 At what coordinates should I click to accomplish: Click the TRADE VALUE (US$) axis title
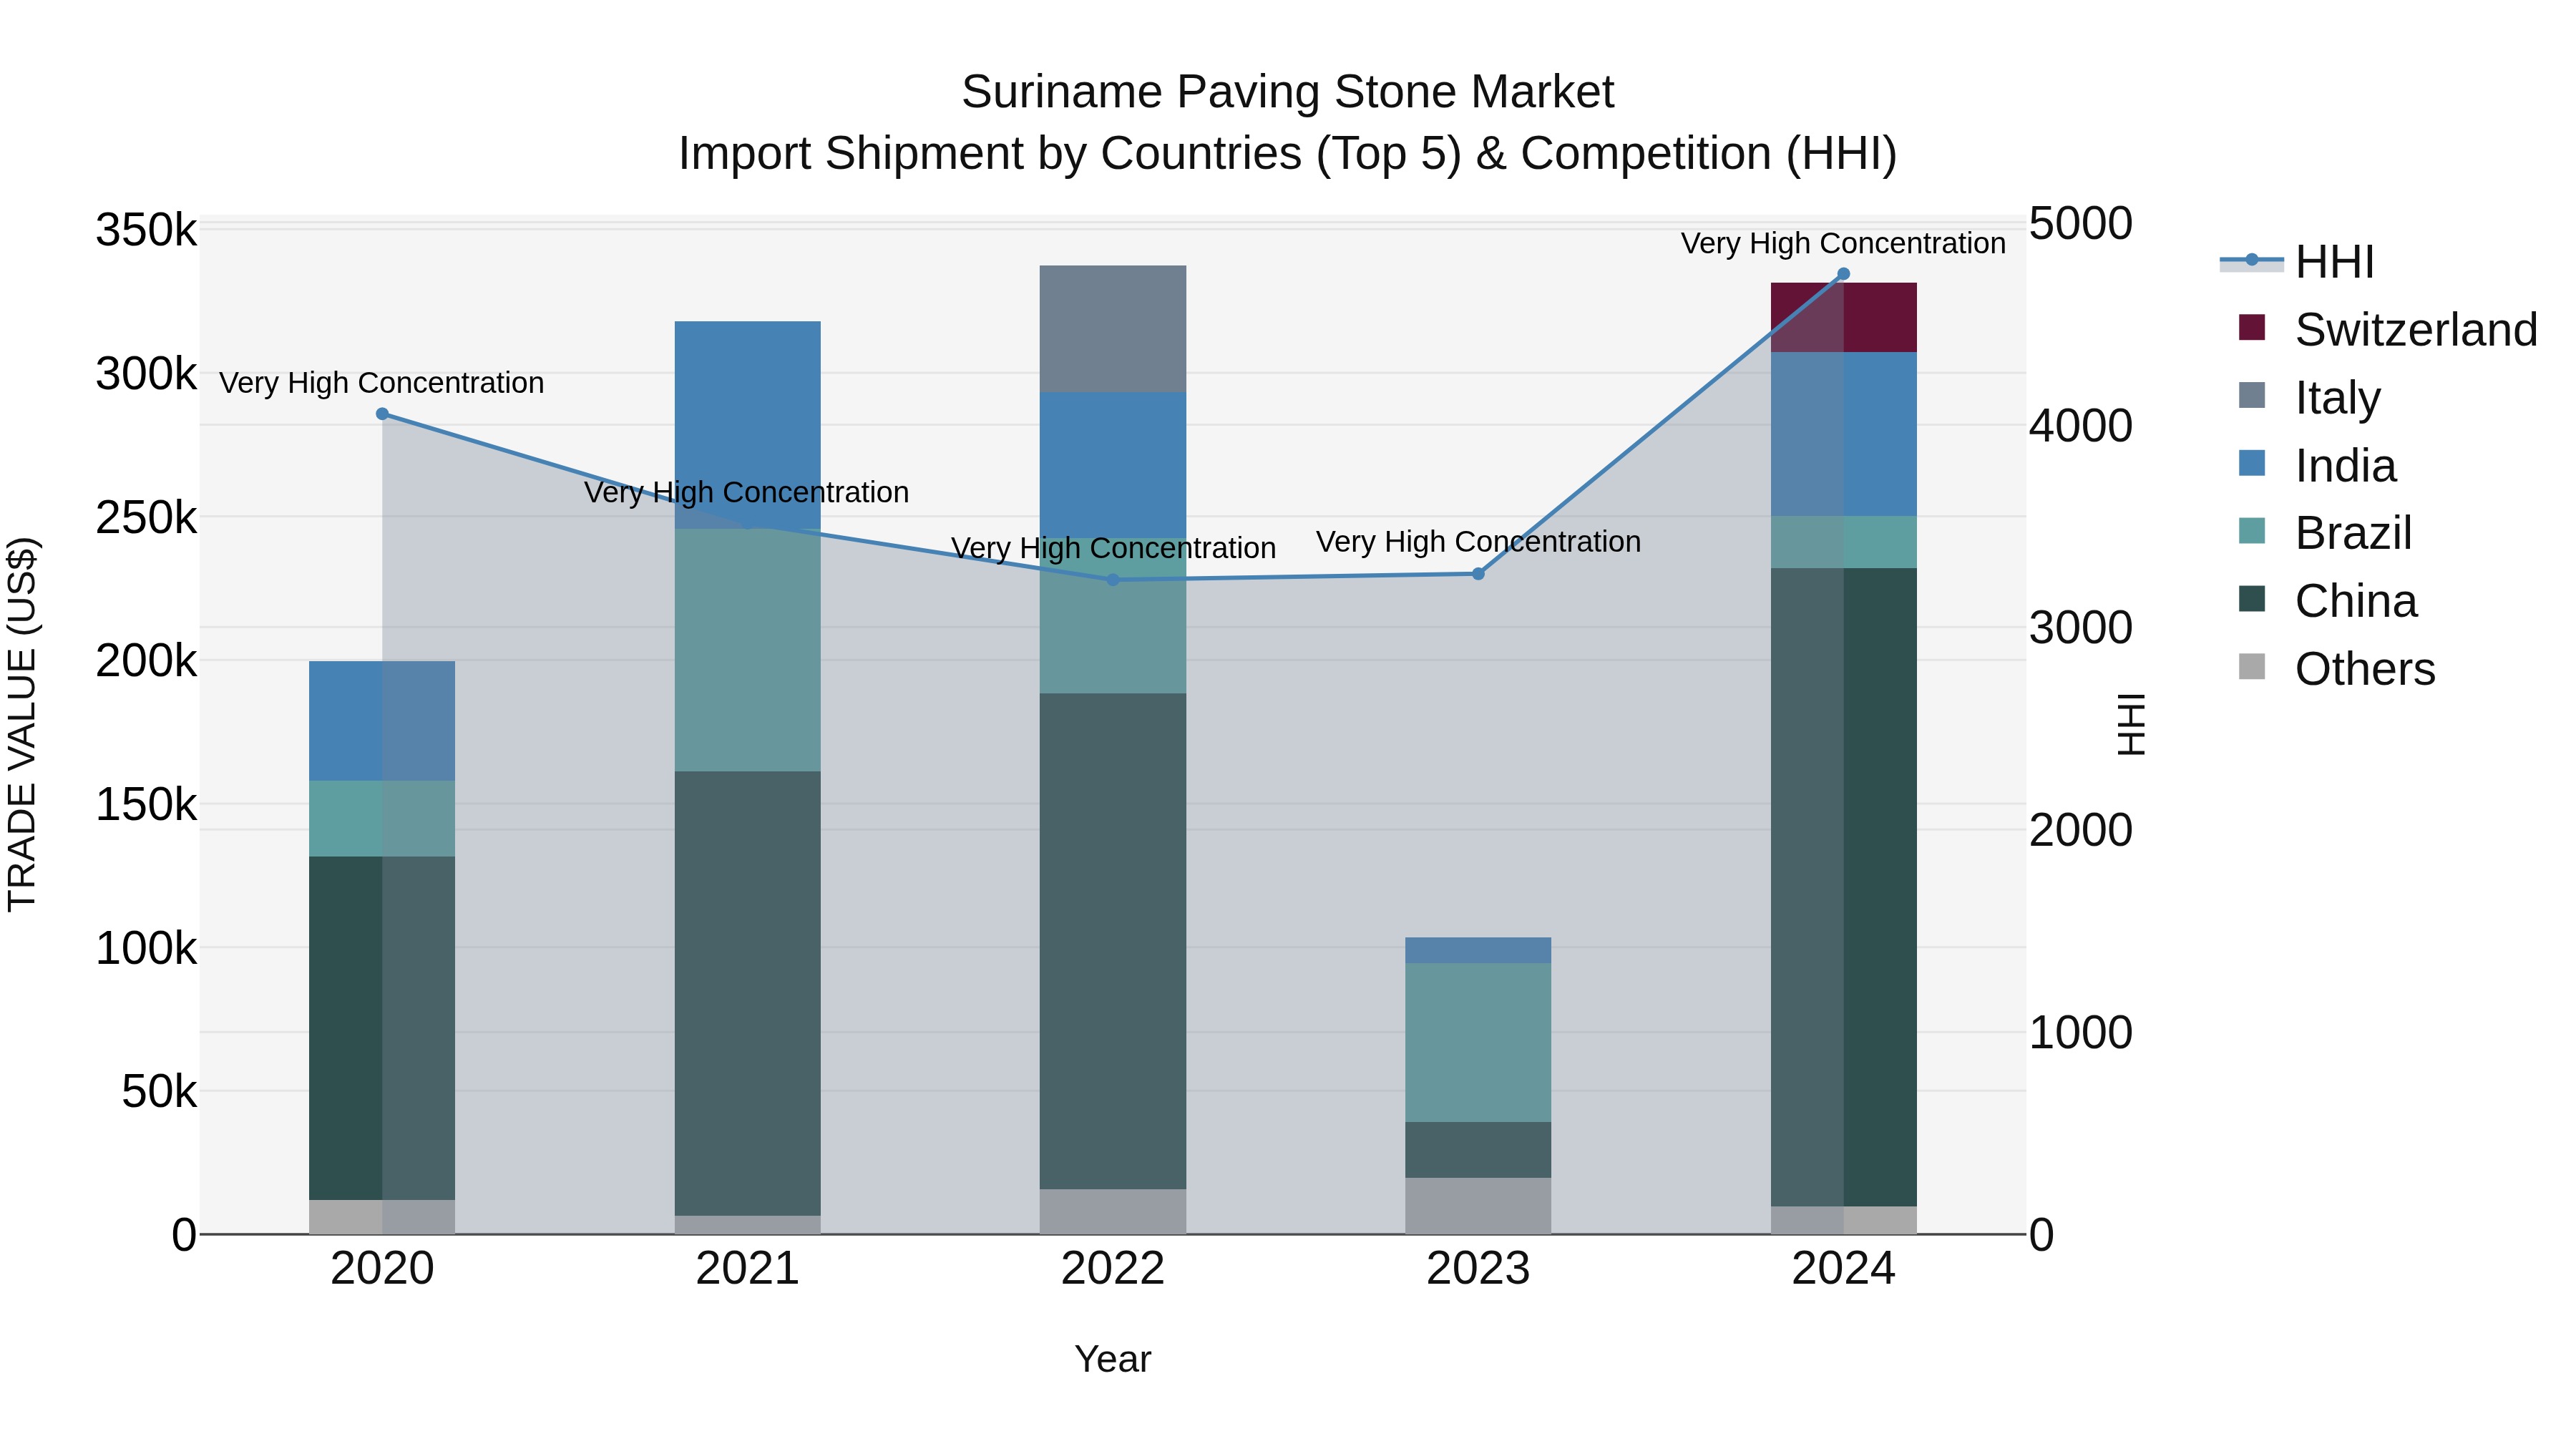[x=22, y=724]
